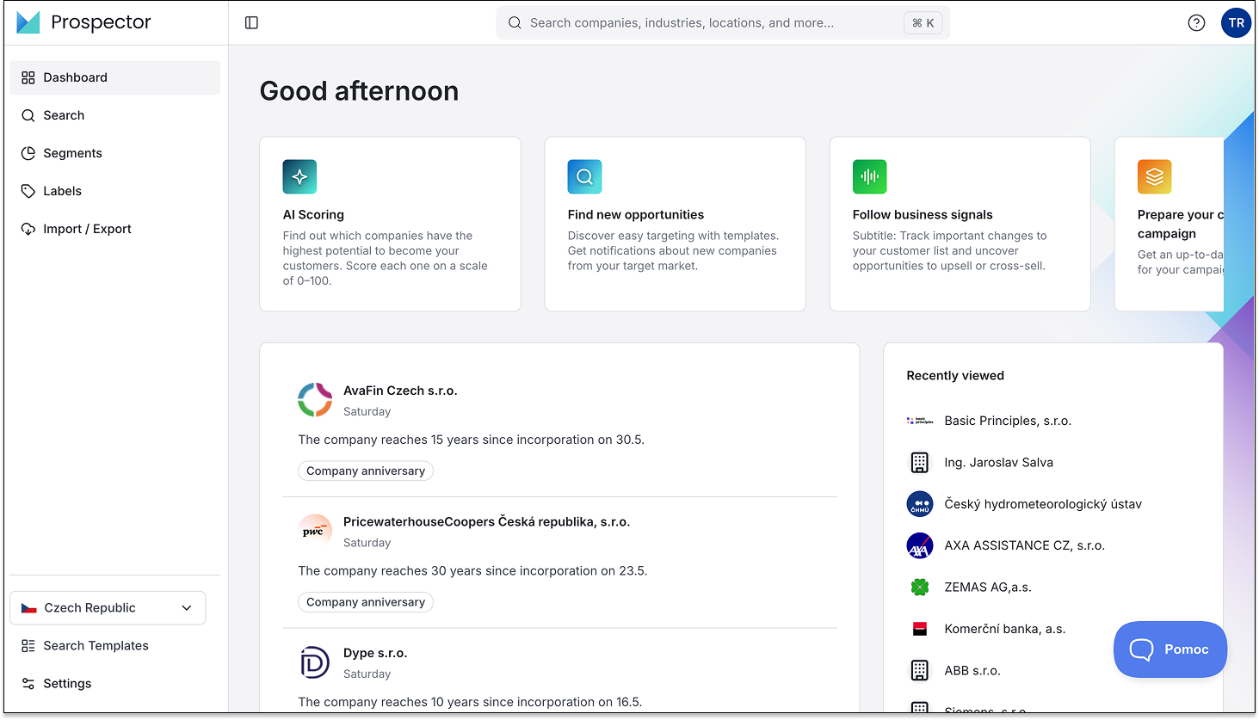Click the Komerční banka red logo
Image resolution: width=1259 pixels, height=720 pixels.
pyautogui.click(x=920, y=629)
